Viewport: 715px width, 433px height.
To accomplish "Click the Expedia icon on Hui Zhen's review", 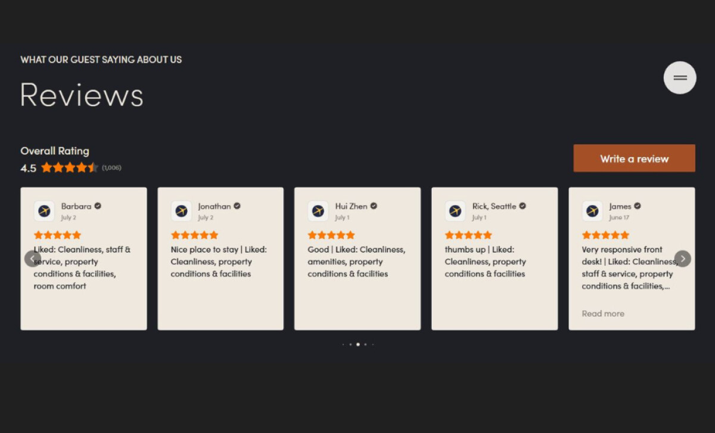I will (318, 211).
